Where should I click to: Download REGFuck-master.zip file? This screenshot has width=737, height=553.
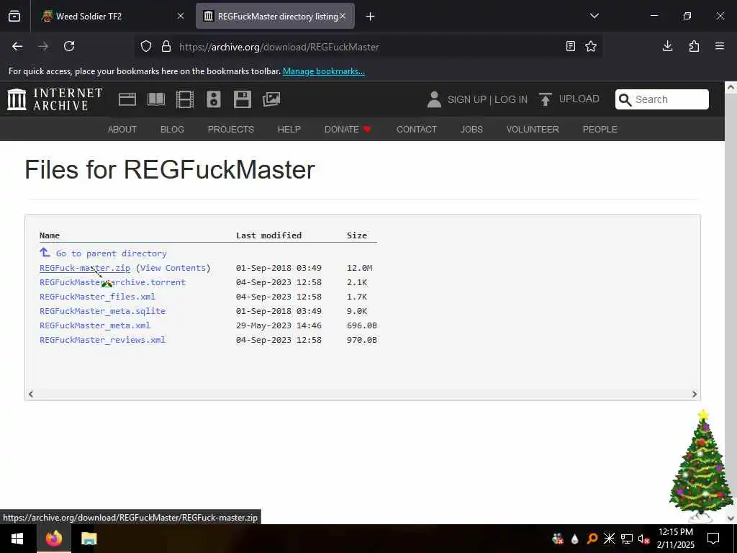(x=85, y=268)
